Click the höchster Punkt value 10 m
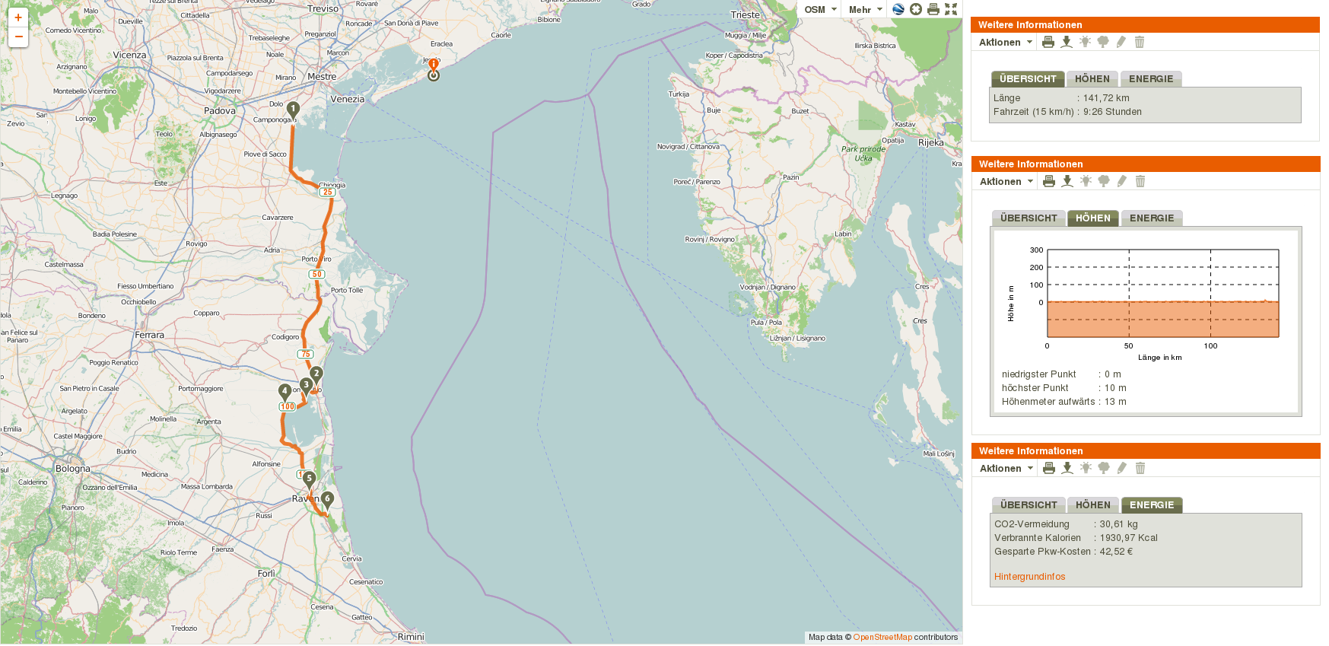 click(1115, 388)
